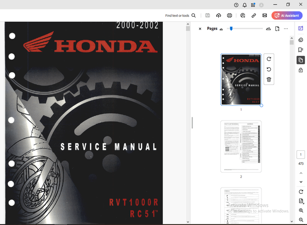Click the Find text or tools search
307x225 pixels.
[180, 15]
